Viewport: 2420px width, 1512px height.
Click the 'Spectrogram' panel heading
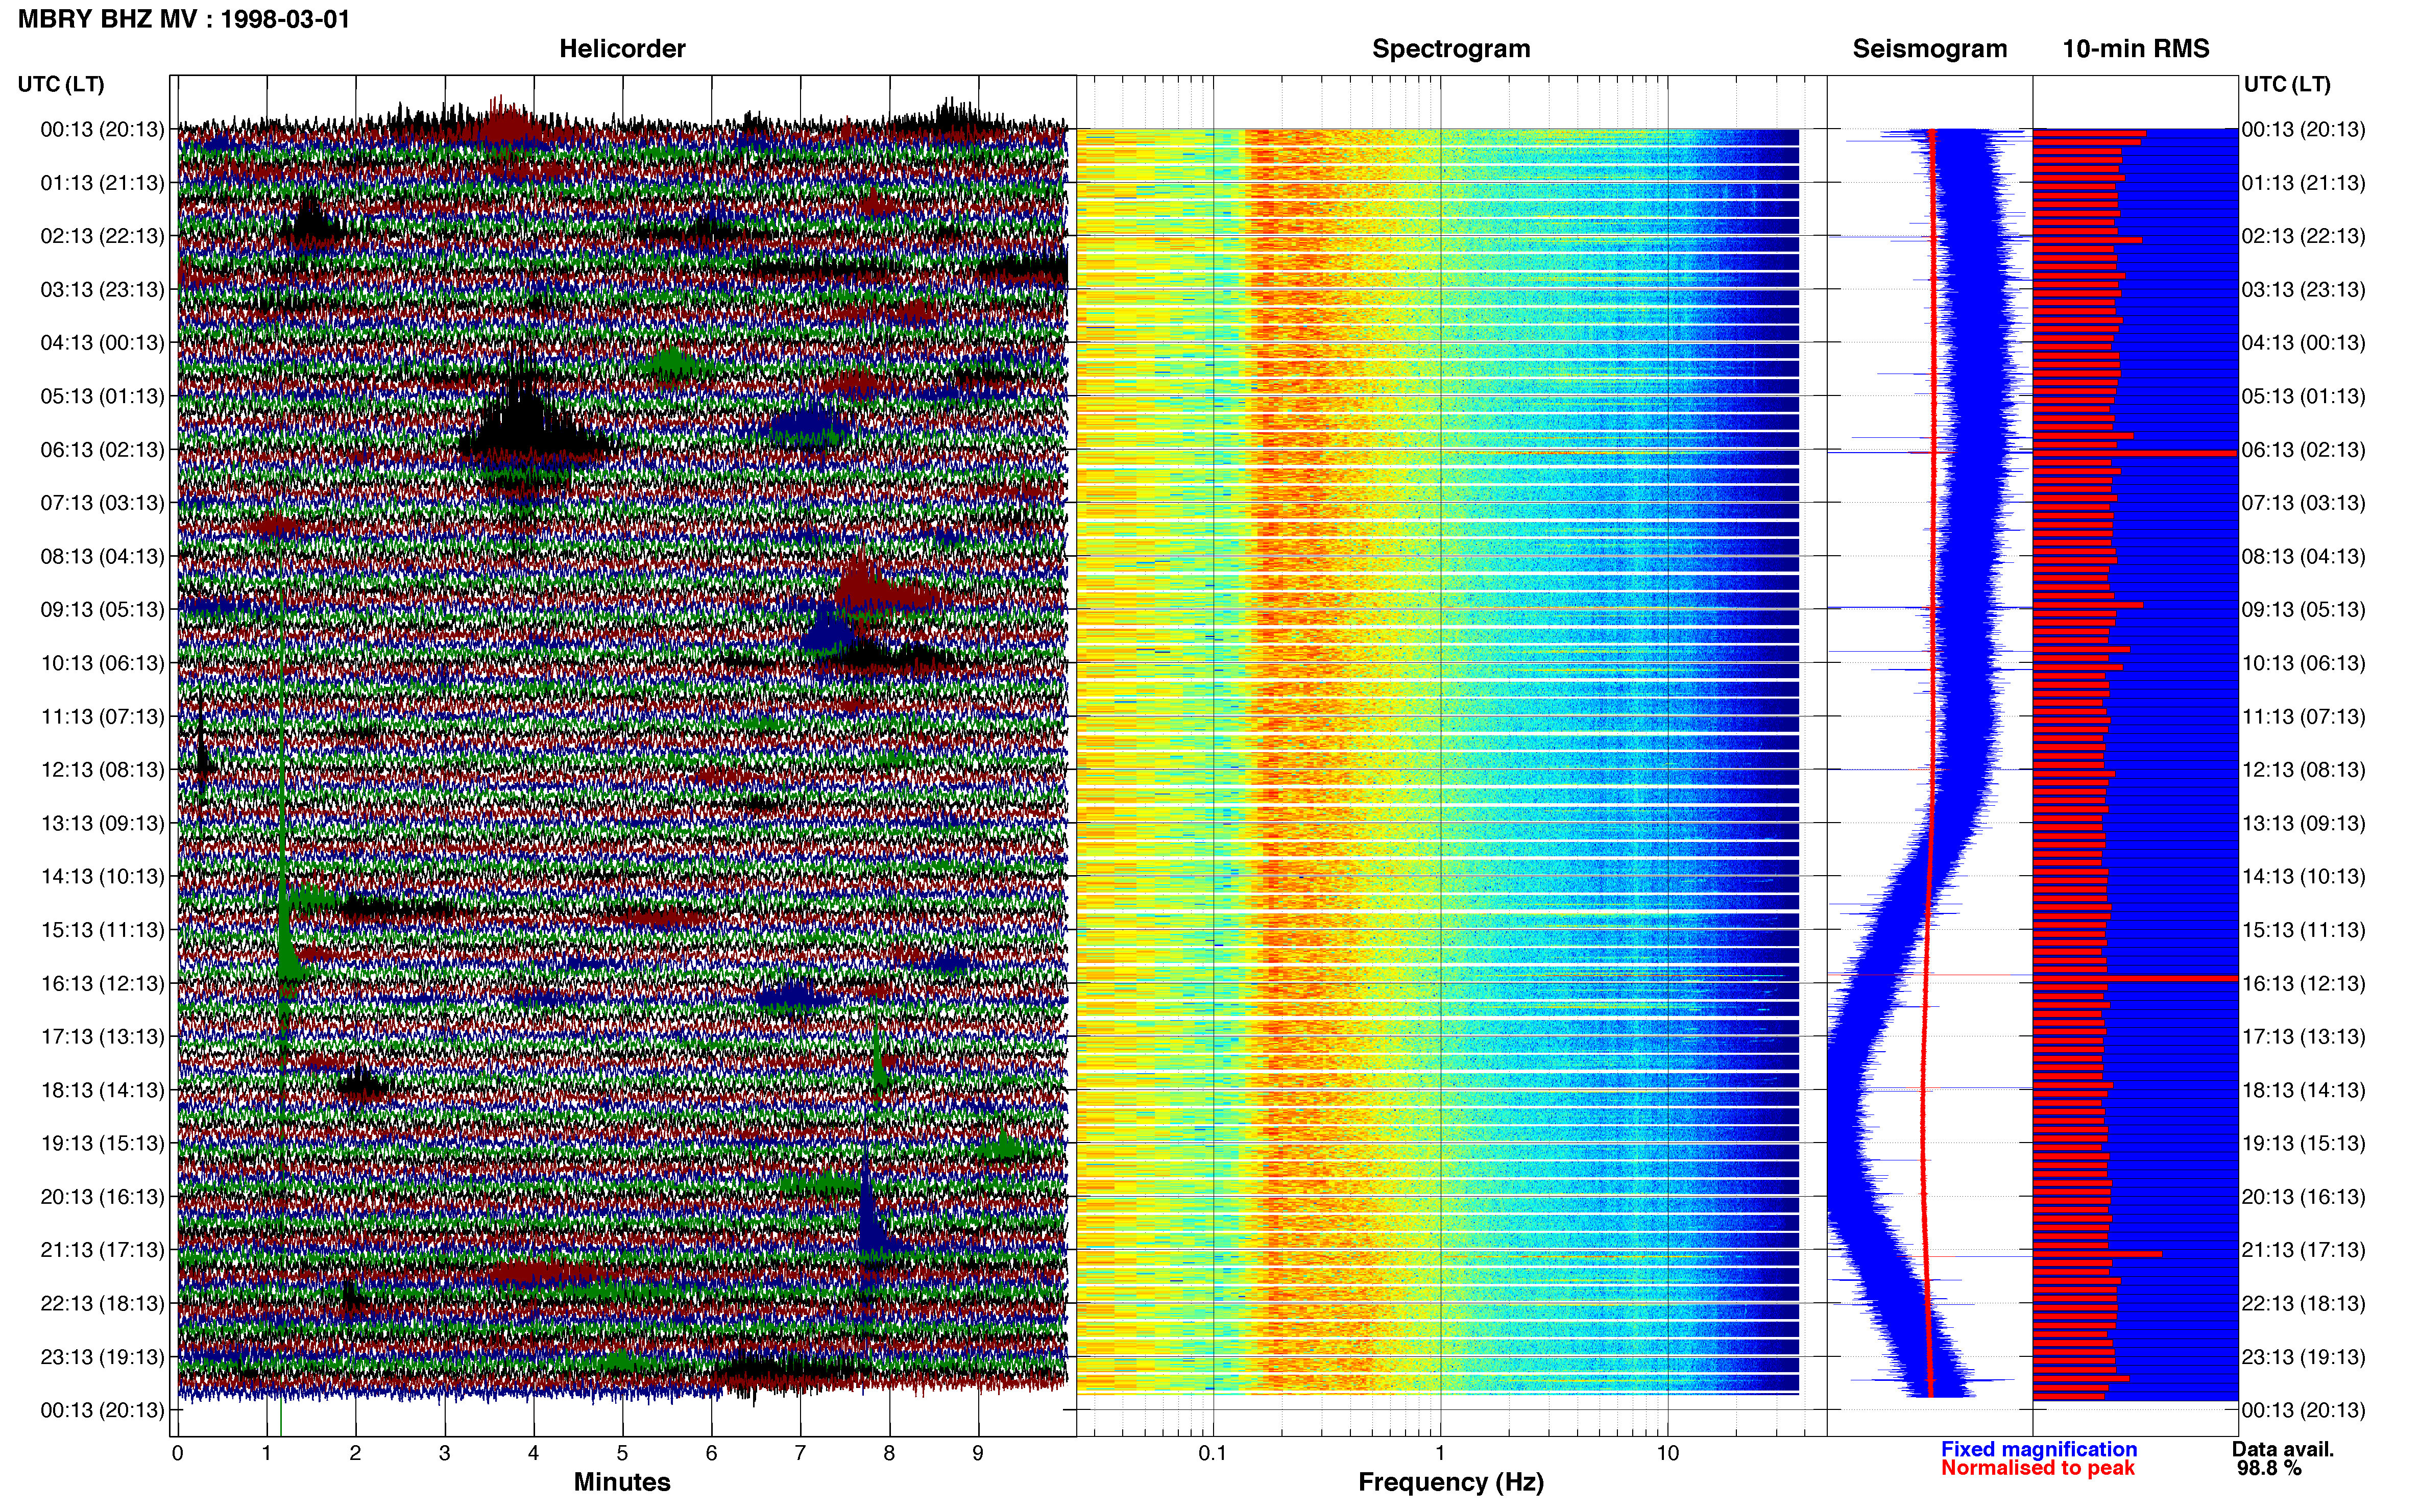click(x=1450, y=49)
